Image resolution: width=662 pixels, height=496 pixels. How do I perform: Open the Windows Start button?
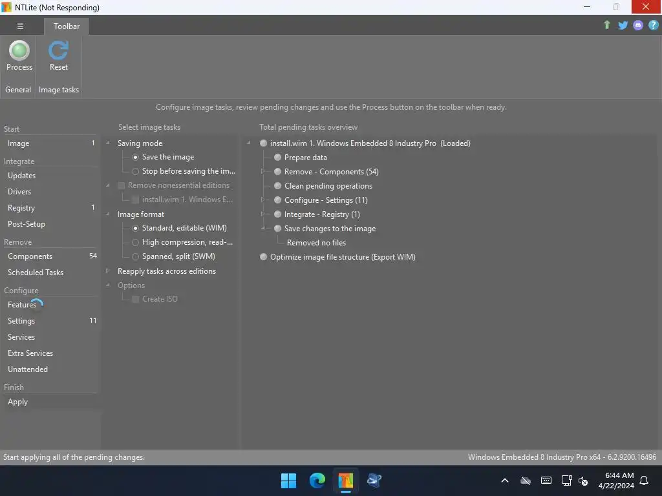click(x=289, y=480)
